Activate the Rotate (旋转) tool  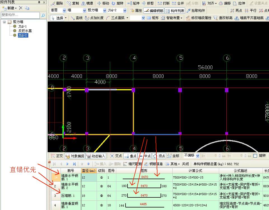pos(117,3)
